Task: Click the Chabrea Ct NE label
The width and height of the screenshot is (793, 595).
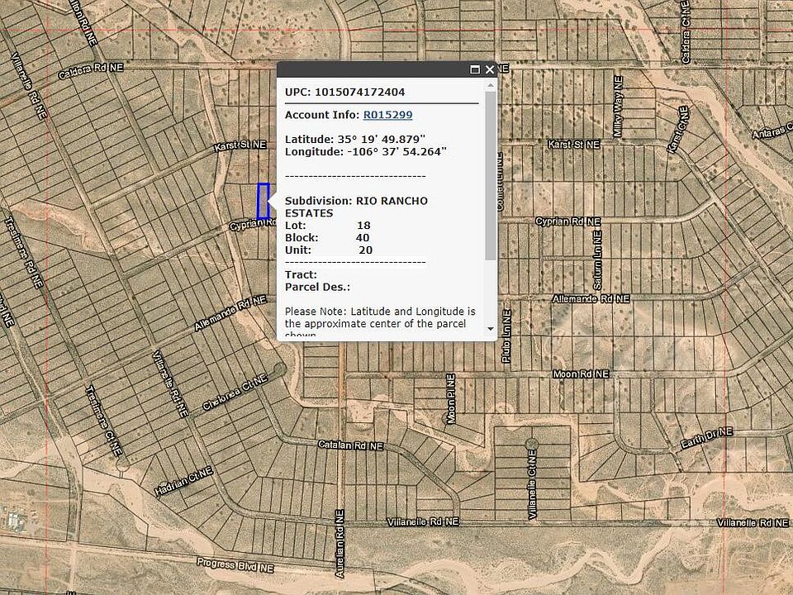Action: (x=235, y=393)
